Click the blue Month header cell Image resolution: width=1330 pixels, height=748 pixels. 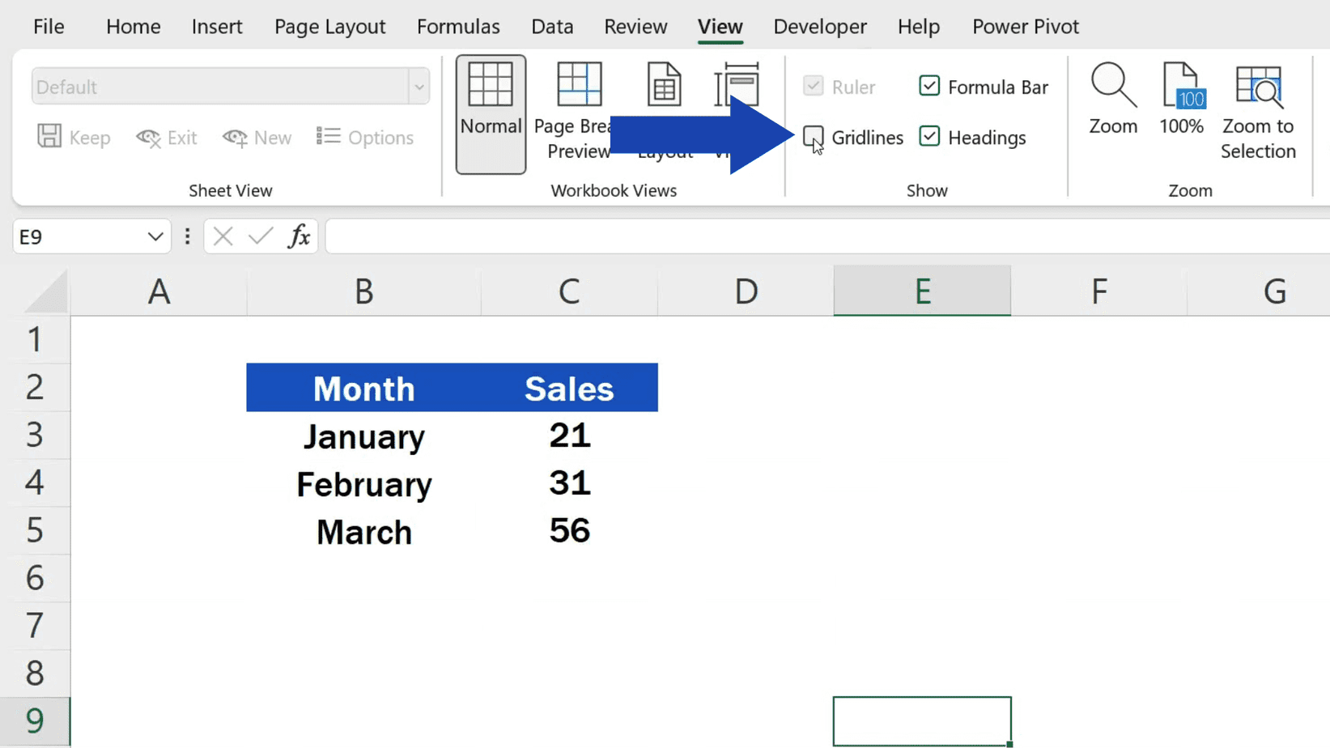point(363,388)
